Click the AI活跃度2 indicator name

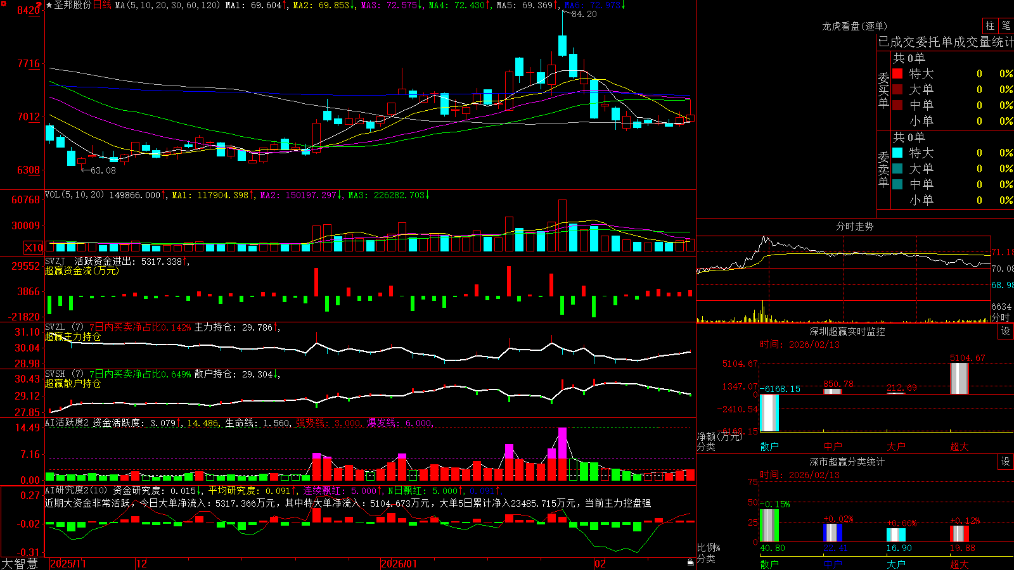tap(67, 422)
